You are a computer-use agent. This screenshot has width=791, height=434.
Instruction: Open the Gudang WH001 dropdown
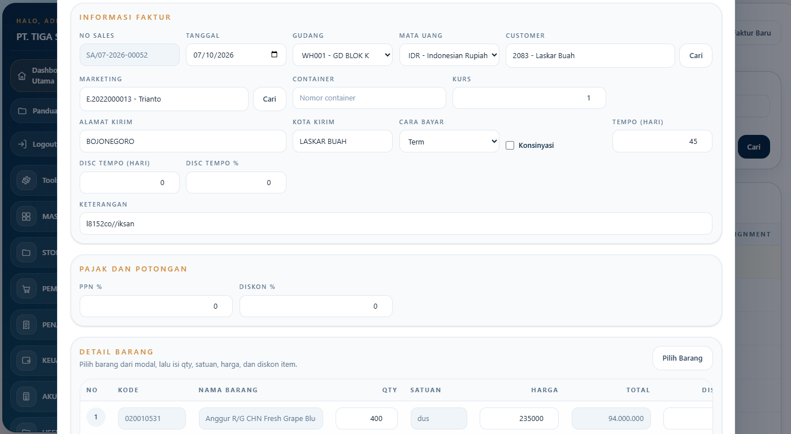point(342,55)
